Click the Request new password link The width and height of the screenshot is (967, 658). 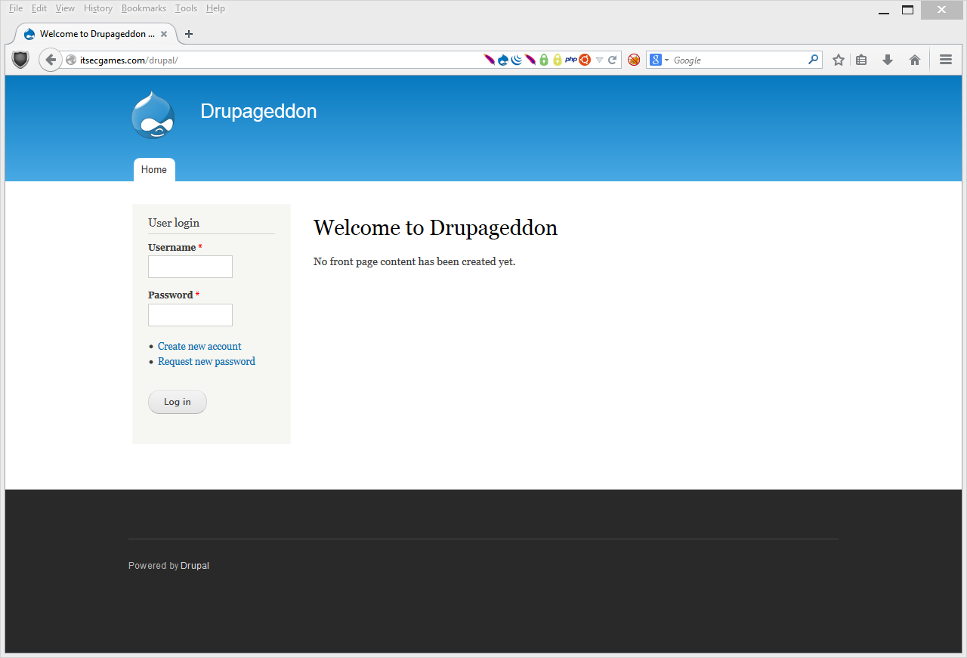[x=206, y=361]
